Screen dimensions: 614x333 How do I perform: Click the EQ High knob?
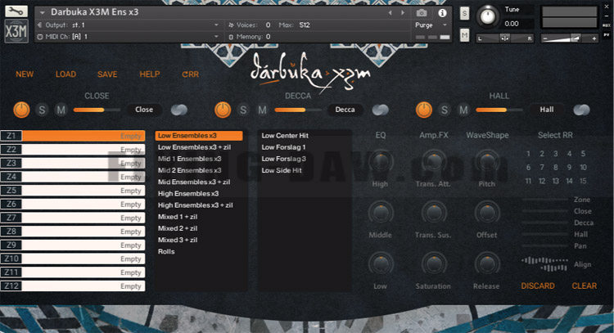[381, 162]
